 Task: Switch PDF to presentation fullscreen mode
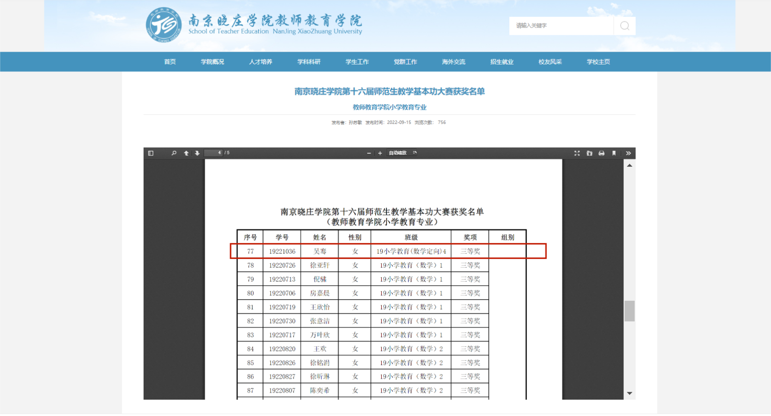point(577,153)
